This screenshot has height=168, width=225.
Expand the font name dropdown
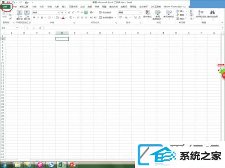58,13
